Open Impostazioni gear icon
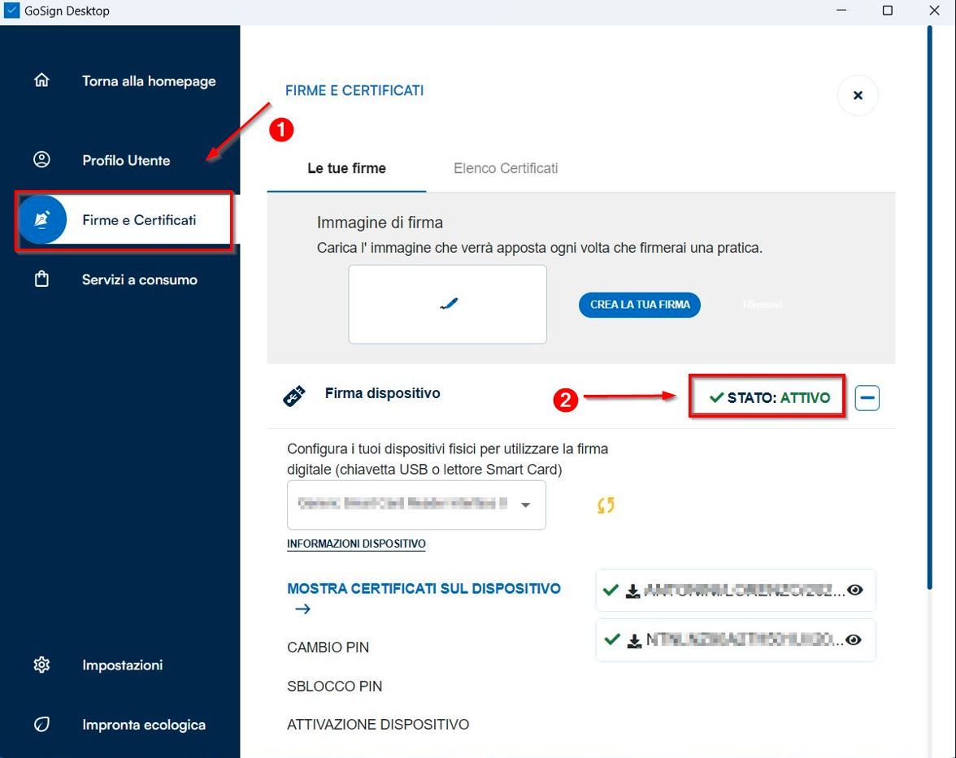This screenshot has width=956, height=758. [41, 665]
